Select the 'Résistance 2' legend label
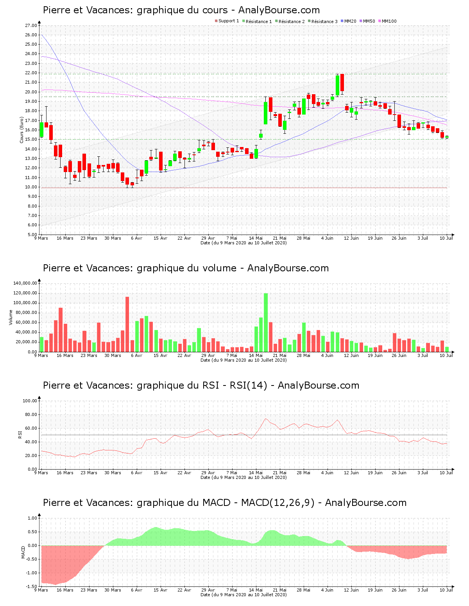 (x=292, y=21)
